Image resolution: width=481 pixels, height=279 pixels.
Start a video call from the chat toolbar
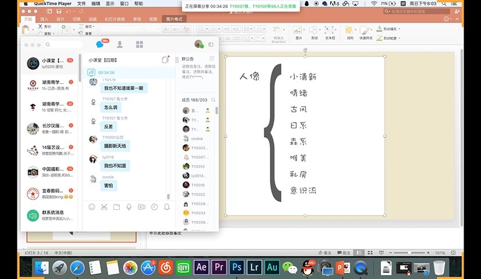pos(141,207)
